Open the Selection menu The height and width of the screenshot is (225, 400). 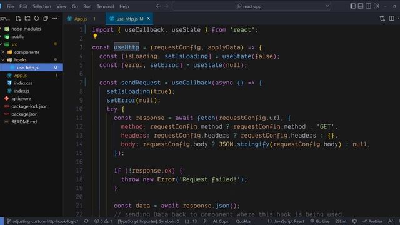point(42,6)
